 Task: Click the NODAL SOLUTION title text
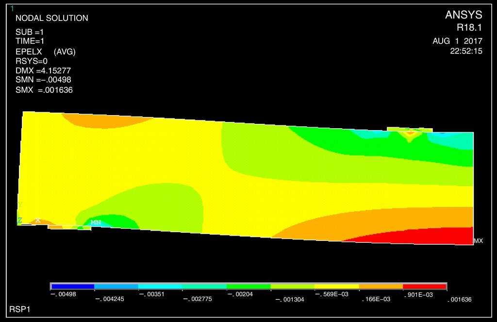coord(52,18)
